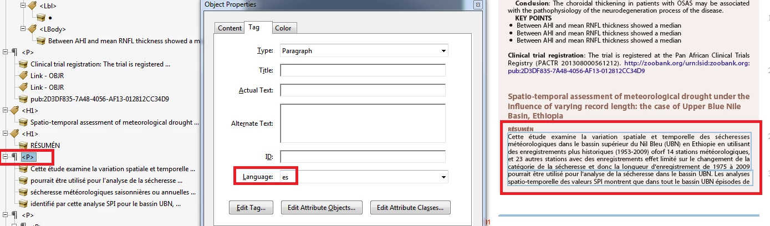
Task: Click the 'Alternate Text:' label
Action: 252,123
